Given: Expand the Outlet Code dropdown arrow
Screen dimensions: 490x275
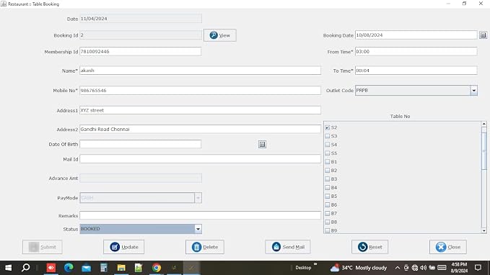Looking at the screenshot, I should [x=473, y=91].
